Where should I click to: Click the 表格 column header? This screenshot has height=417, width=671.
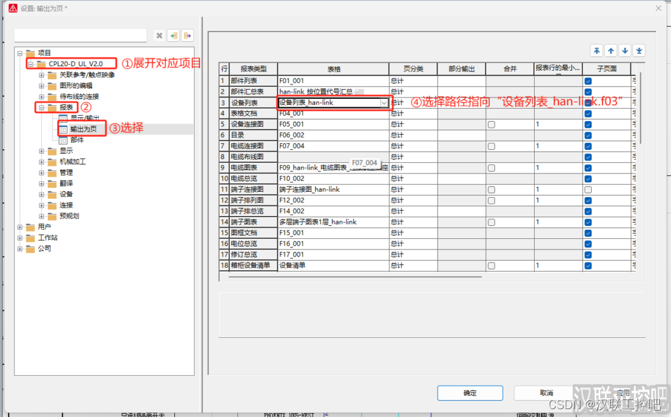point(333,69)
